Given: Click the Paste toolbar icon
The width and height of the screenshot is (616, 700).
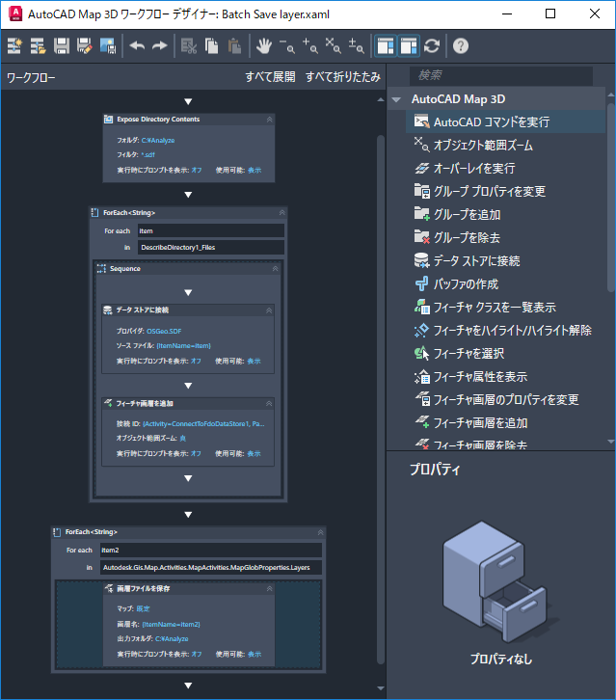Looking at the screenshot, I should point(235,46).
